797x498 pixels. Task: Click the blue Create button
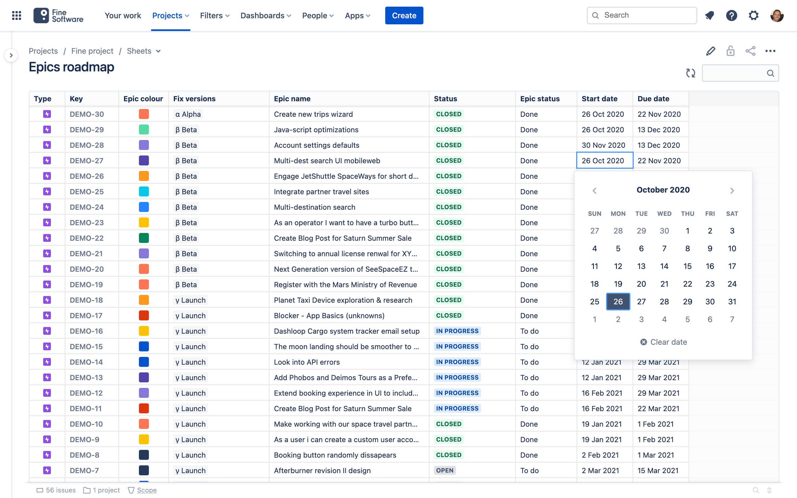pos(404,15)
